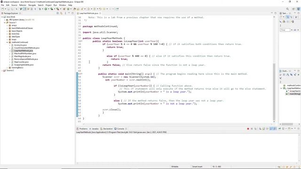The height and width of the screenshot is (169, 301).
Task: Click the Outline horizontal scrollbar thumb
Action: [287, 124]
